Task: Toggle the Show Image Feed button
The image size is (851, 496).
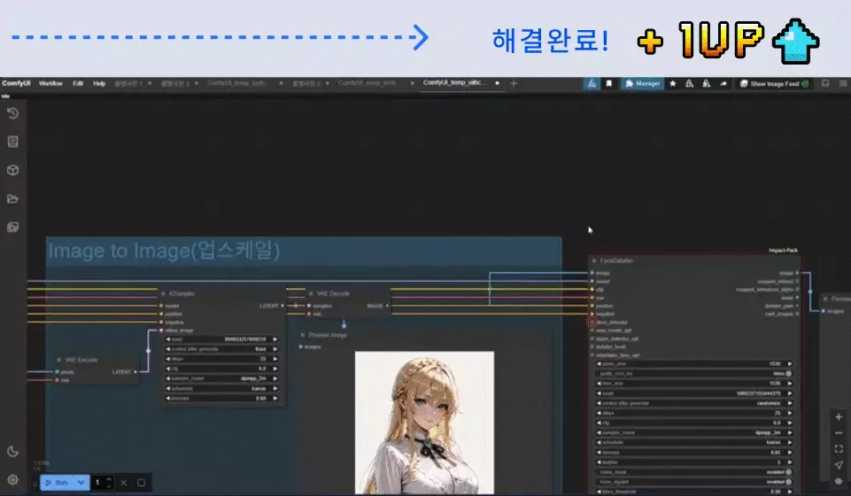Action: tap(775, 83)
